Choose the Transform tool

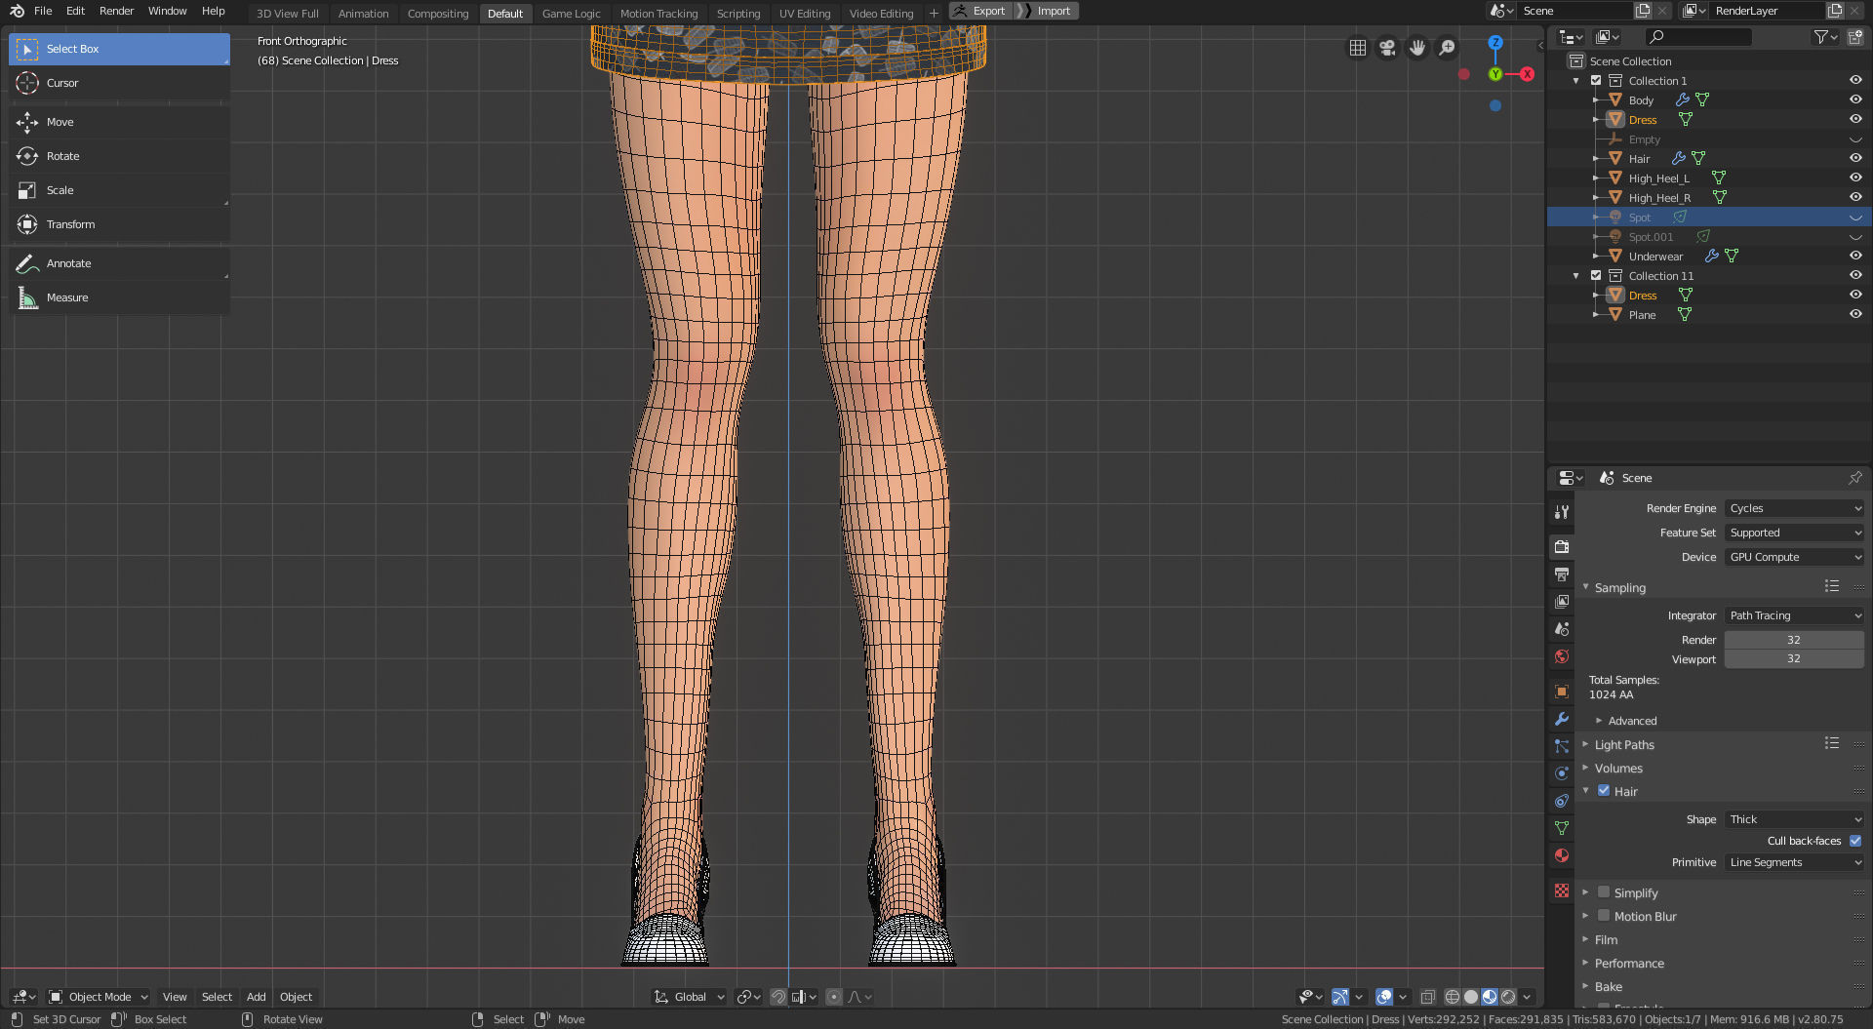[x=119, y=224]
